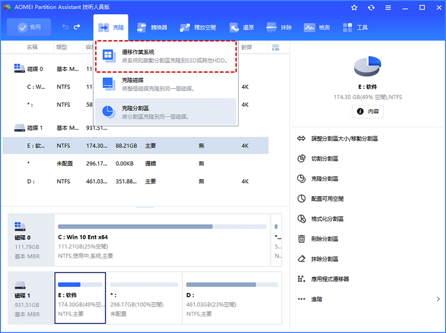Open the 檢測 test tool
The width and height of the screenshot is (446, 333).
tap(317, 27)
